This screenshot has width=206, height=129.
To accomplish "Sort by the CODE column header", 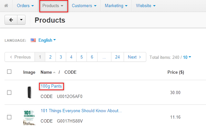I will (x=70, y=72).
